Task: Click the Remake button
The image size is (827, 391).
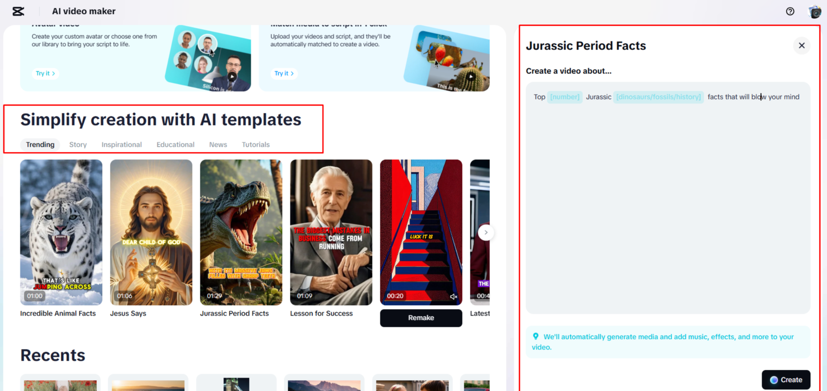Action: coord(421,318)
